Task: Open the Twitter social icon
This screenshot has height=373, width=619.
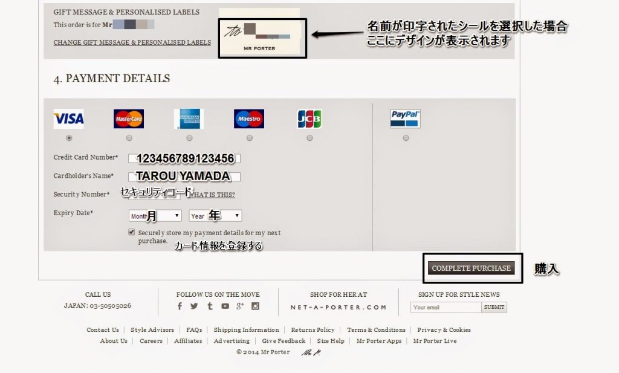Action: coord(194,306)
